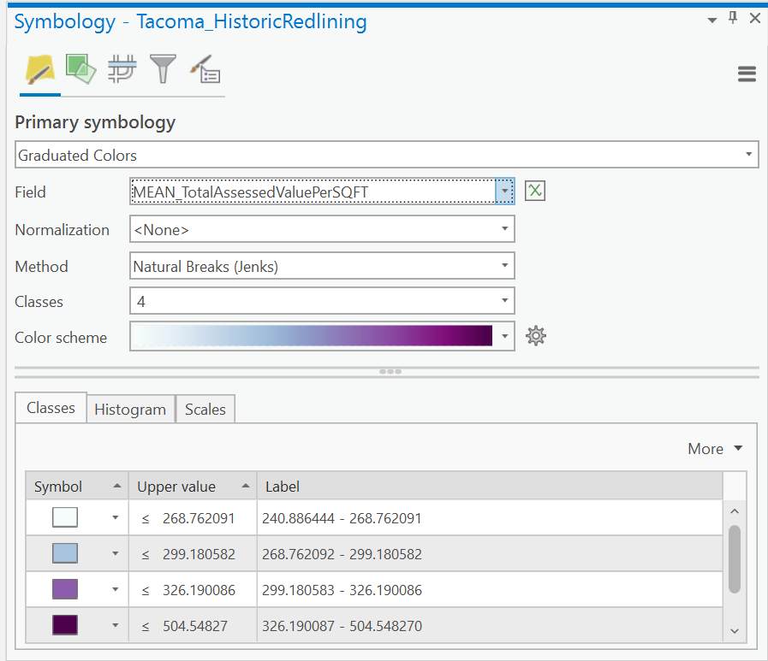Sort classes by Upper value column header
This screenshot has height=661, width=768.
coord(193,487)
